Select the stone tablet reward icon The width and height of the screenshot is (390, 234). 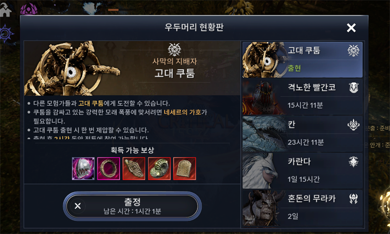tap(185, 168)
